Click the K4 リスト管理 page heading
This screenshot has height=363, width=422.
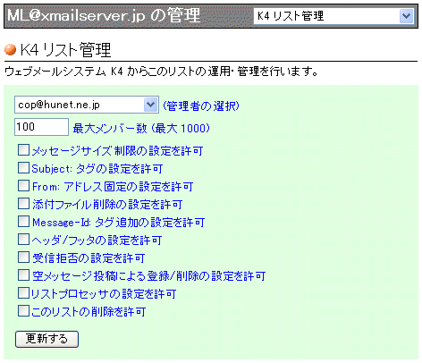pos(65,50)
